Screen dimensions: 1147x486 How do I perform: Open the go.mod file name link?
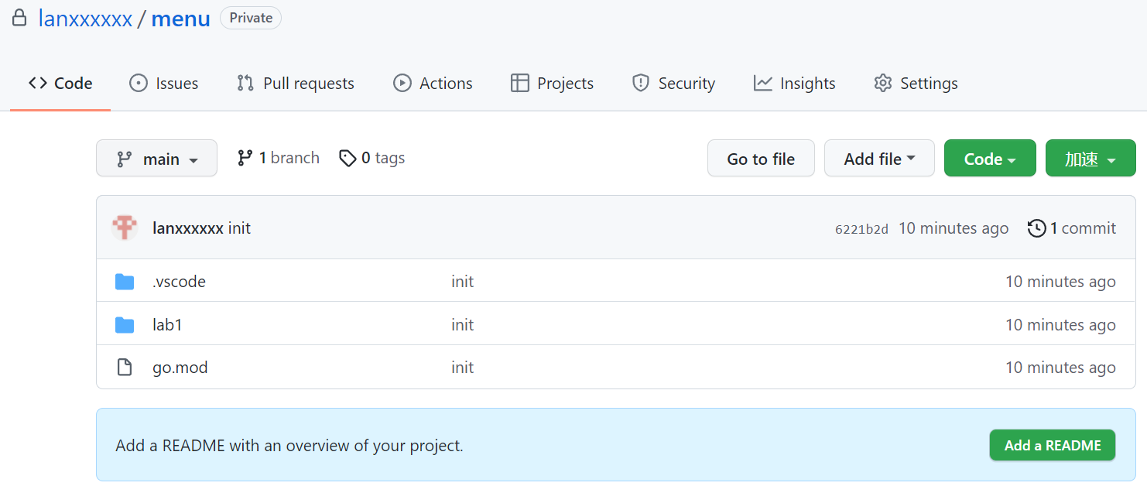click(180, 368)
